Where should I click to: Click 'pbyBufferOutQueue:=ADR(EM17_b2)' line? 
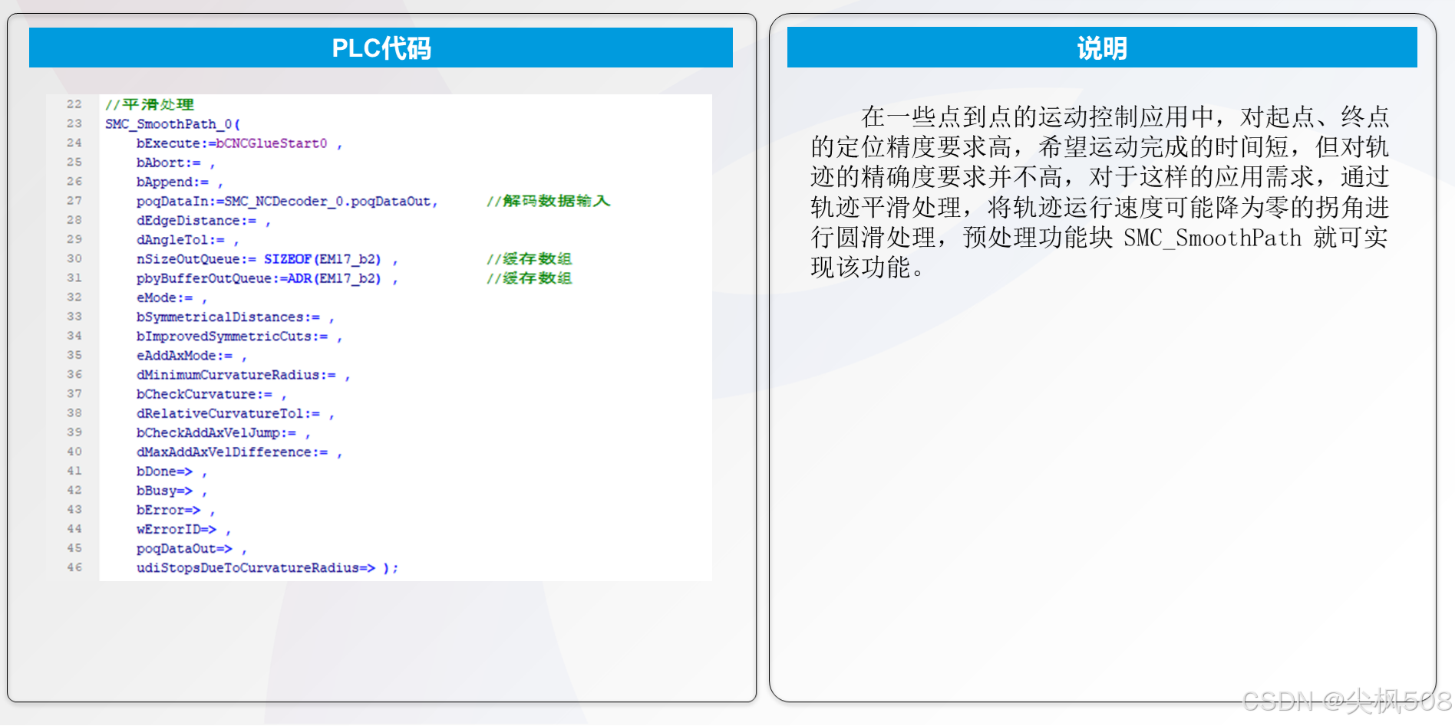click(x=267, y=278)
